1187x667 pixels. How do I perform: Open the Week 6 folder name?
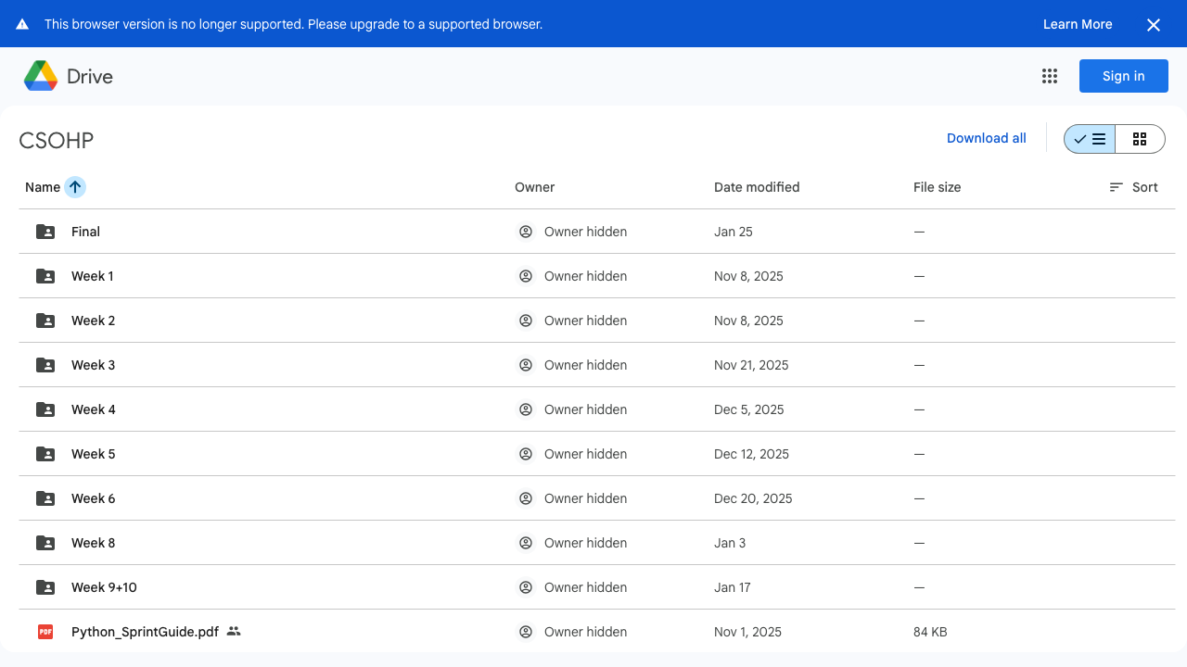[x=94, y=498]
